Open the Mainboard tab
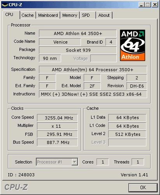The height and width of the screenshot is (195, 160). pyautogui.click(x=48, y=15)
